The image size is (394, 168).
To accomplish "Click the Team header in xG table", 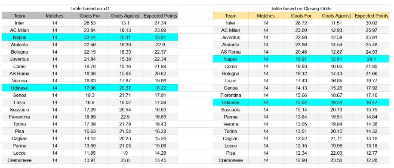I will 20,16.
